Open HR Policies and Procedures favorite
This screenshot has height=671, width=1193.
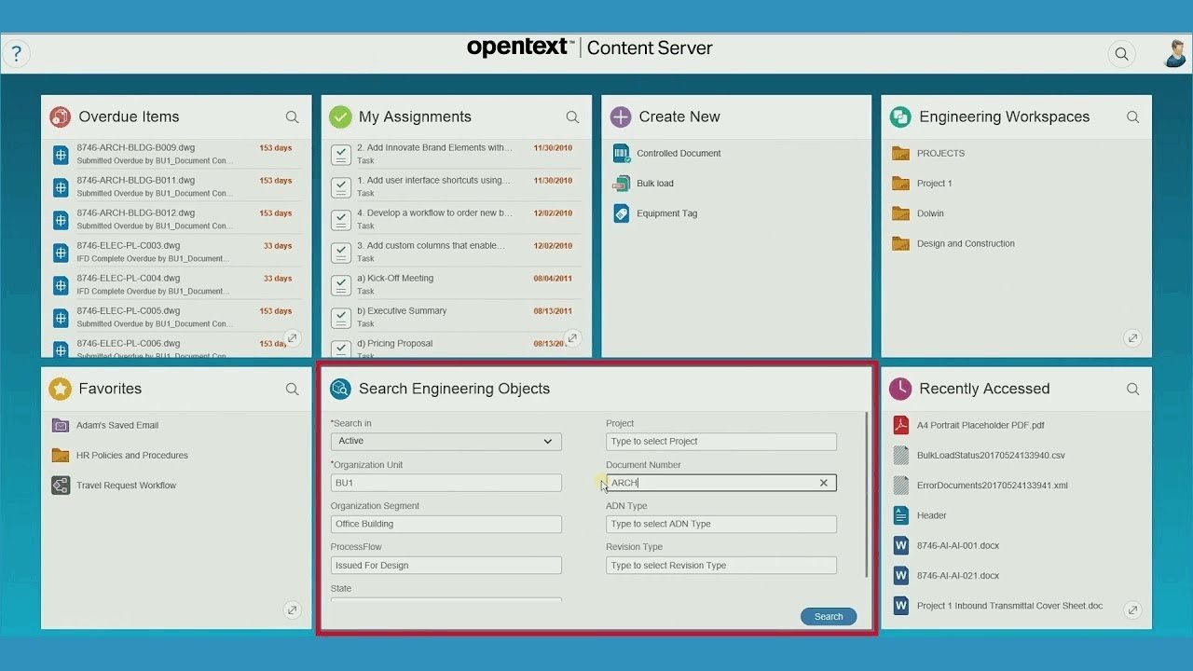(x=131, y=456)
